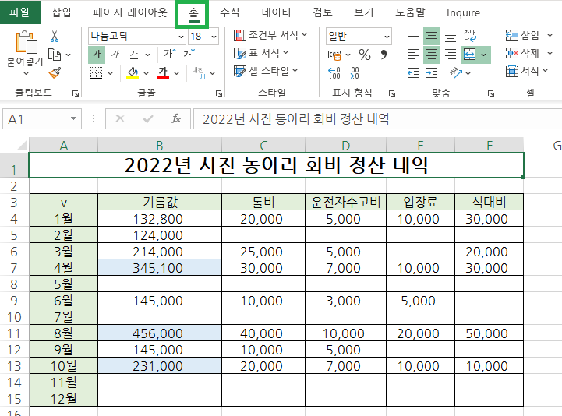Align text left
Screen dimensions: 562x416
click(x=413, y=55)
